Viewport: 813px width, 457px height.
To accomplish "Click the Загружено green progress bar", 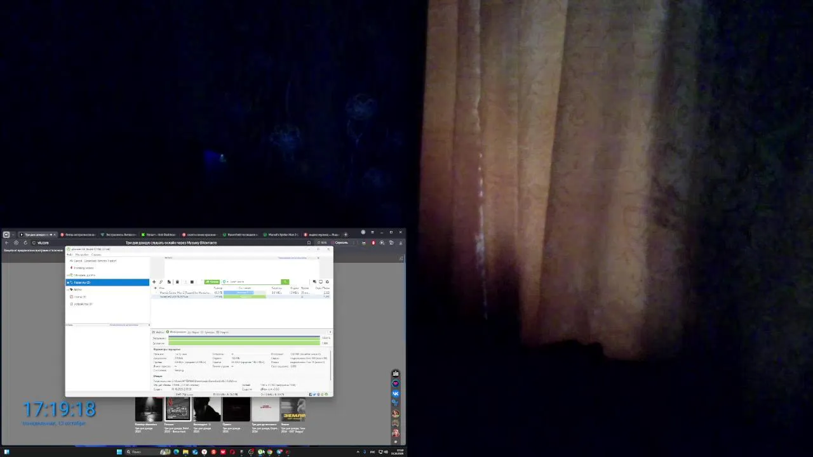I will pos(244,337).
